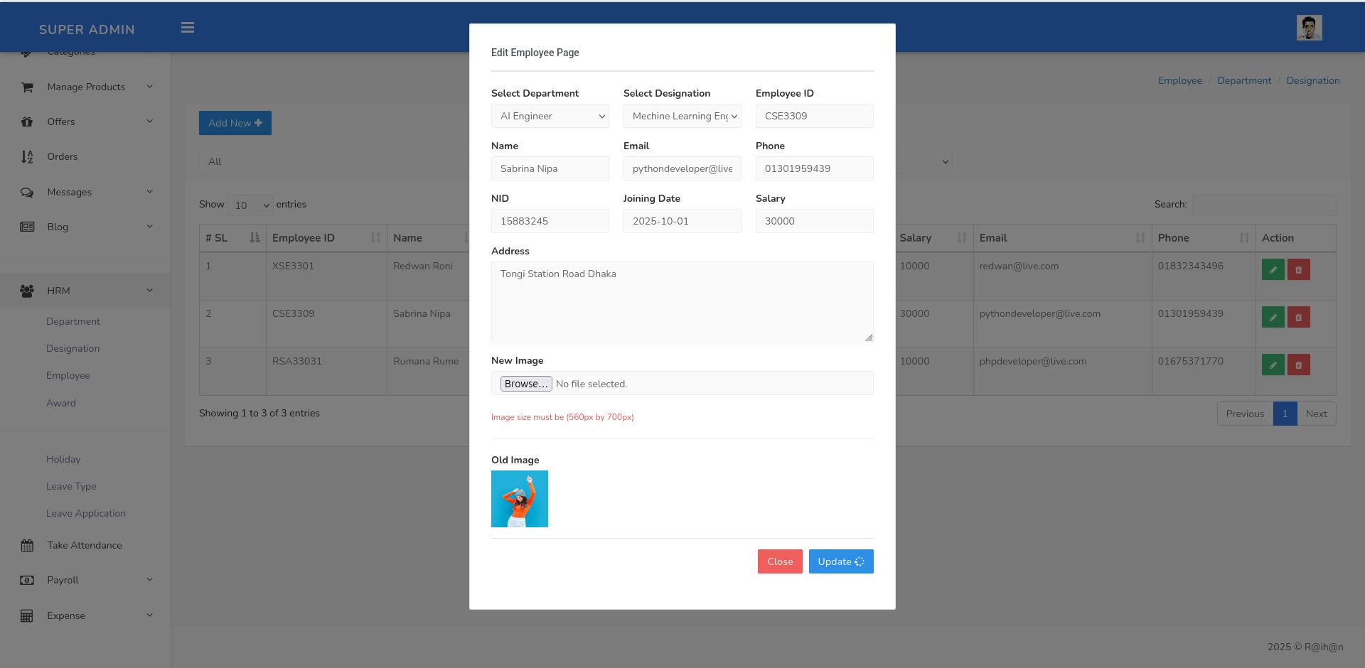Expand the Blog menu chevron
Viewport: 1365px width, 668px height.
click(x=150, y=226)
